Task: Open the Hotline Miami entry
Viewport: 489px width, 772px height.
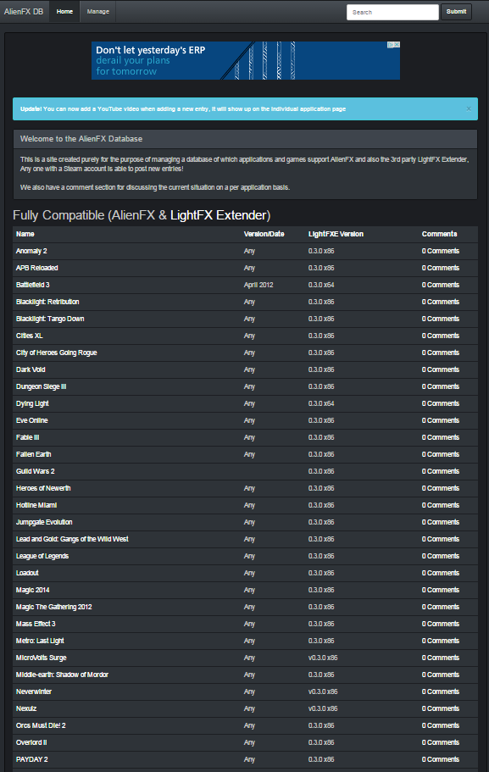Action: click(x=36, y=505)
